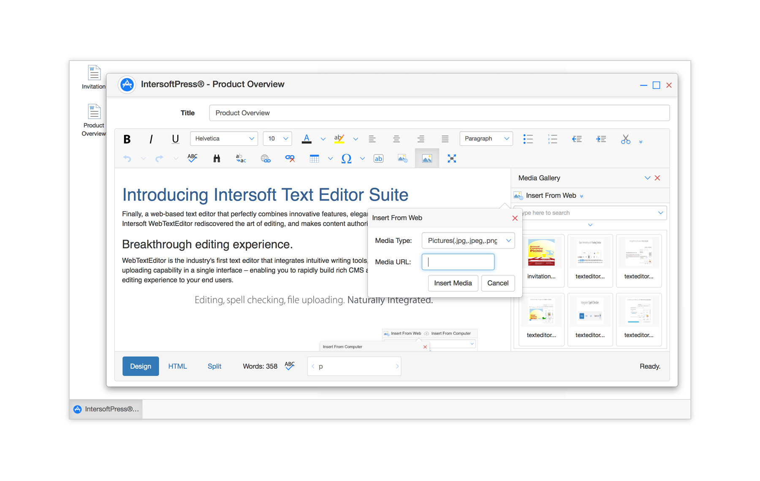The image size is (760, 481).
Task: Switch to the HTML view tab
Action: 177,366
